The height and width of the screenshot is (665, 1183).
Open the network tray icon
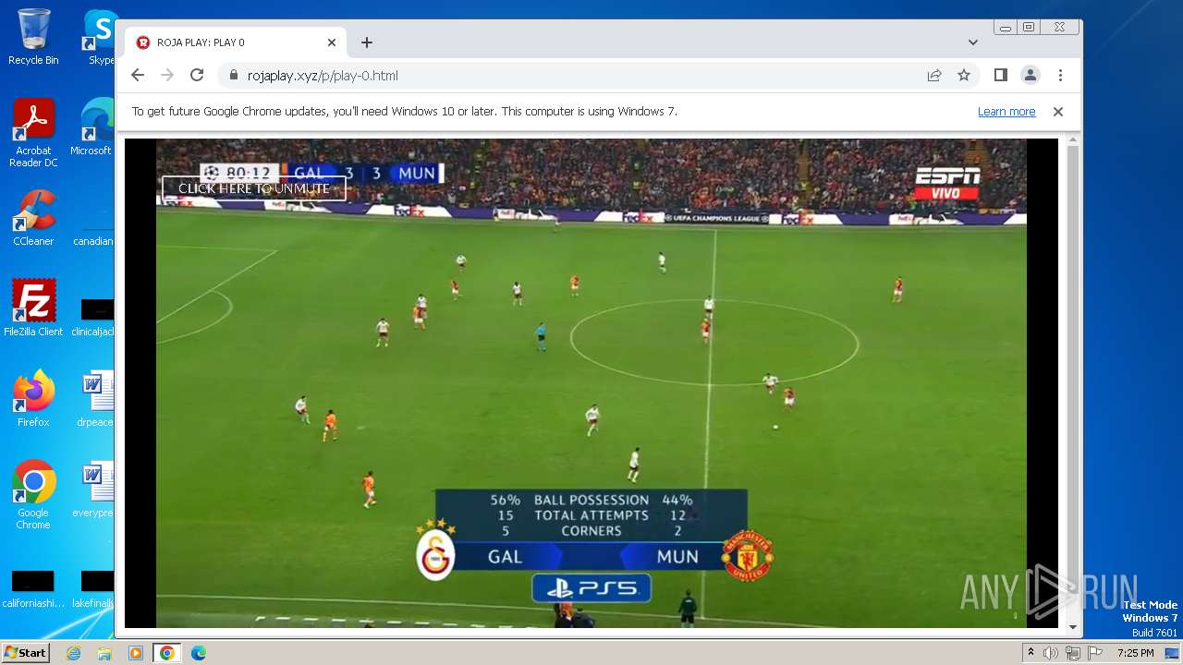coord(1073,653)
